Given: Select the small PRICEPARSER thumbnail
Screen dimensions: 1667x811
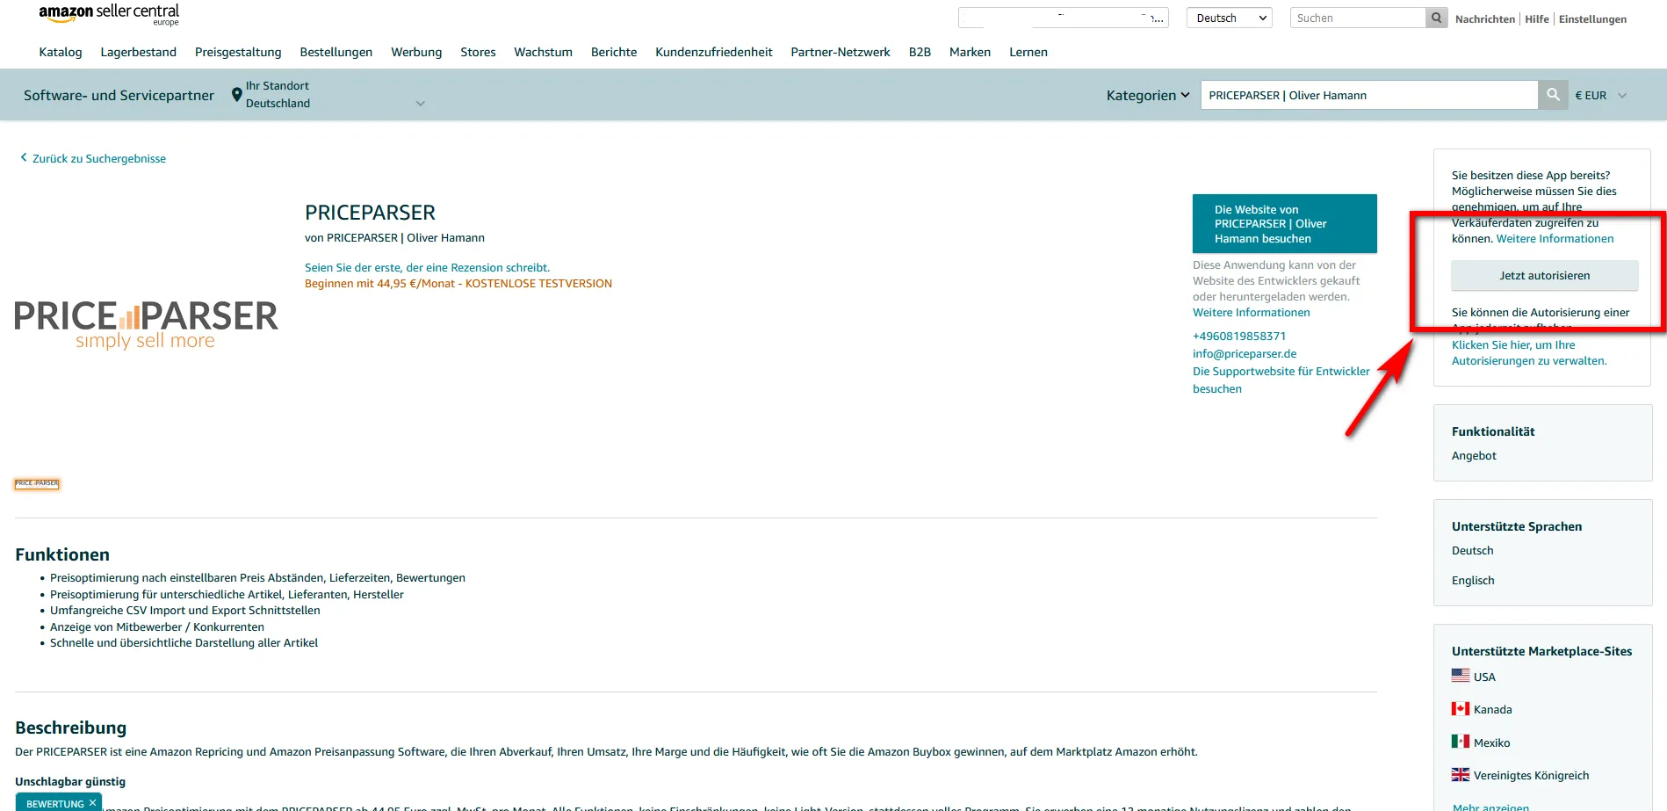Looking at the screenshot, I should [37, 483].
